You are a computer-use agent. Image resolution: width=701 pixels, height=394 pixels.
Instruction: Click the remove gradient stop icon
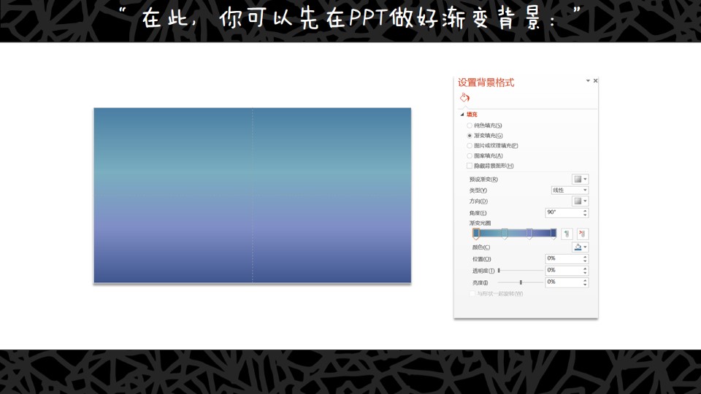coord(582,233)
